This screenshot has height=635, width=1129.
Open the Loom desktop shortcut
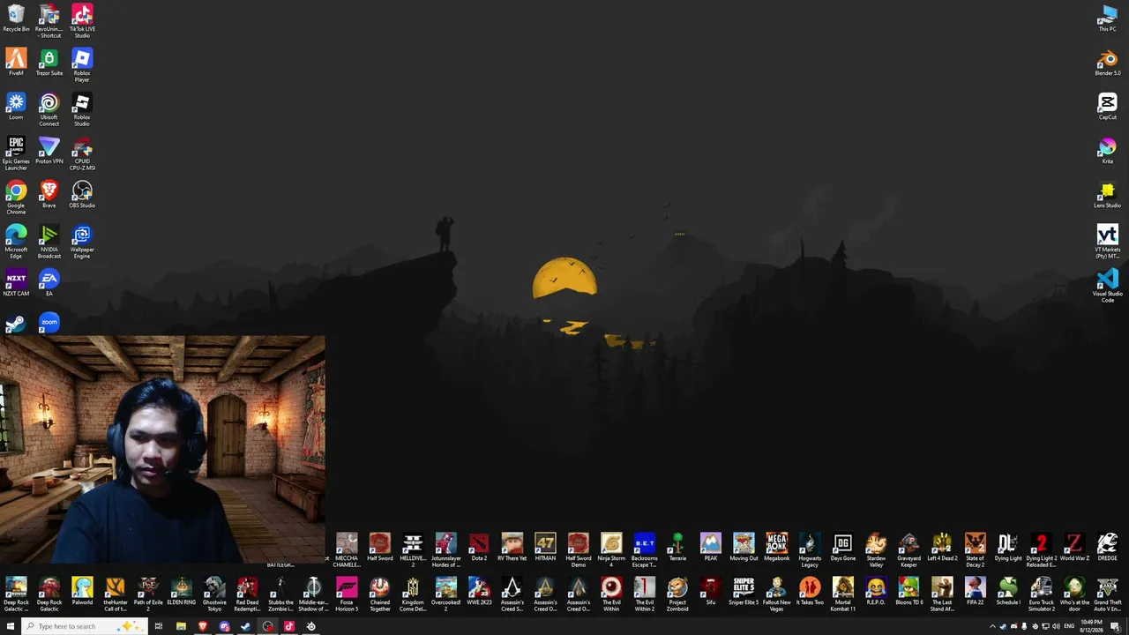pyautogui.click(x=16, y=107)
